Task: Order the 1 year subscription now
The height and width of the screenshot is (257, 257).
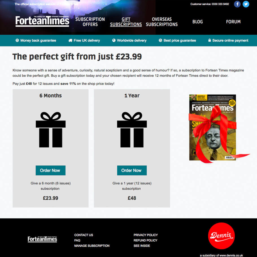Action: [132, 170]
